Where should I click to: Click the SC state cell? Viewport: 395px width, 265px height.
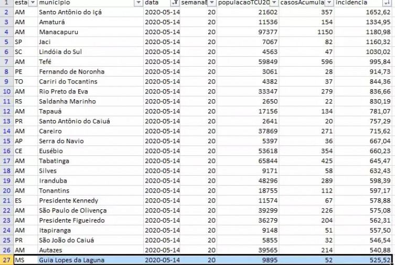(x=26, y=51)
